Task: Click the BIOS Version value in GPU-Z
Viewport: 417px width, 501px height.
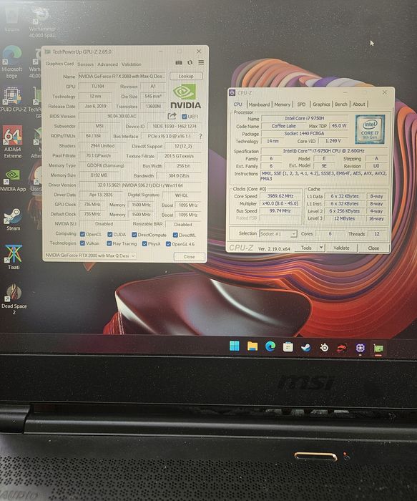Action: pos(122,116)
